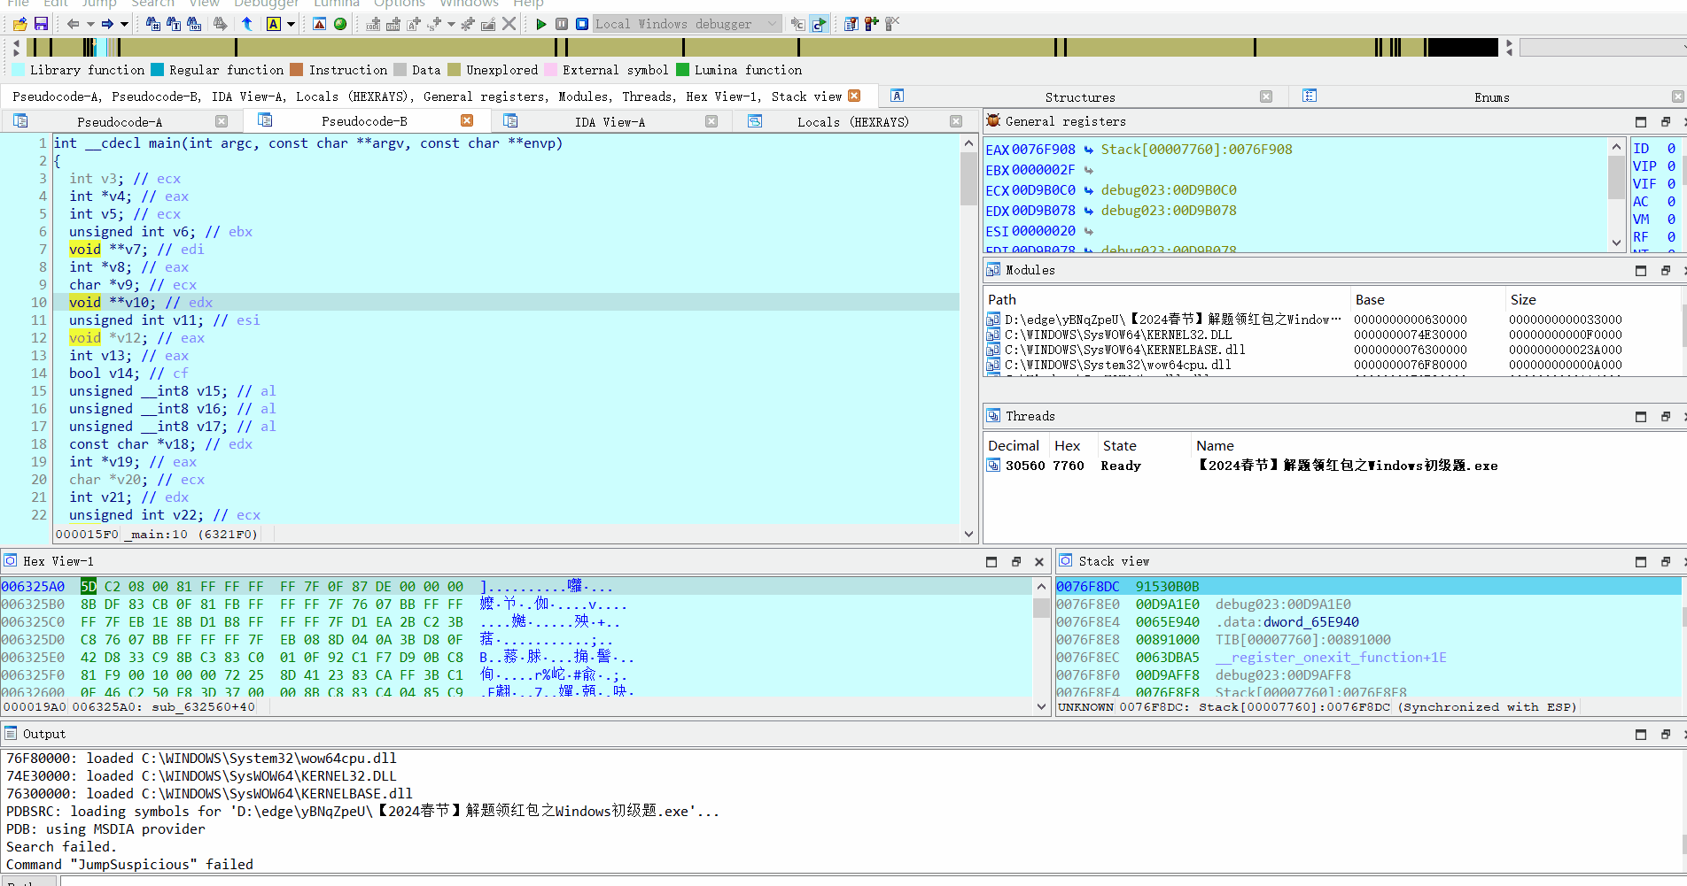The height and width of the screenshot is (886, 1687).
Task: Select thread 30560 in Threads list
Action: click(x=1333, y=466)
